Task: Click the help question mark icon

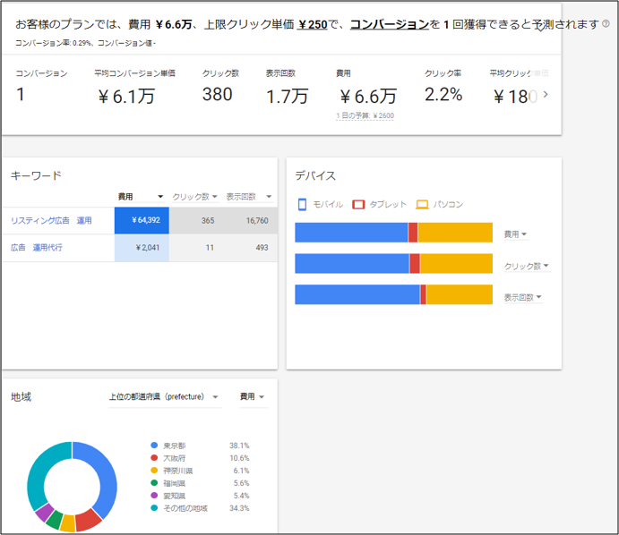Action: pyautogui.click(x=606, y=24)
